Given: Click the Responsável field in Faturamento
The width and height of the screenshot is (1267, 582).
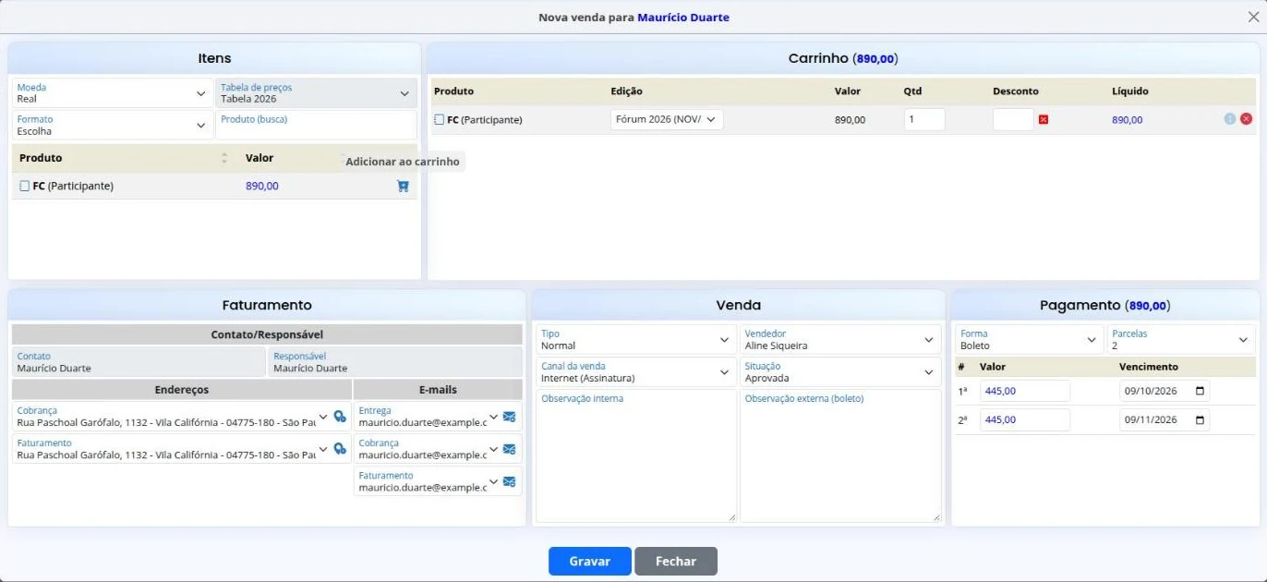Looking at the screenshot, I should [x=395, y=362].
